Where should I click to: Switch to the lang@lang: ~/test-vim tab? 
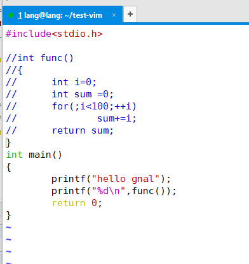[x=62, y=15]
